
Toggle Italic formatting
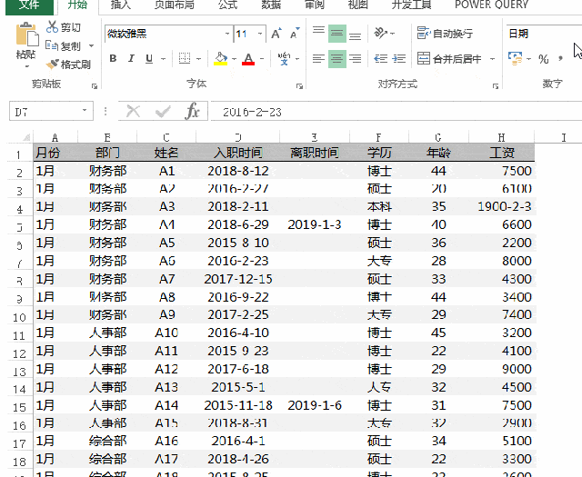(x=131, y=58)
